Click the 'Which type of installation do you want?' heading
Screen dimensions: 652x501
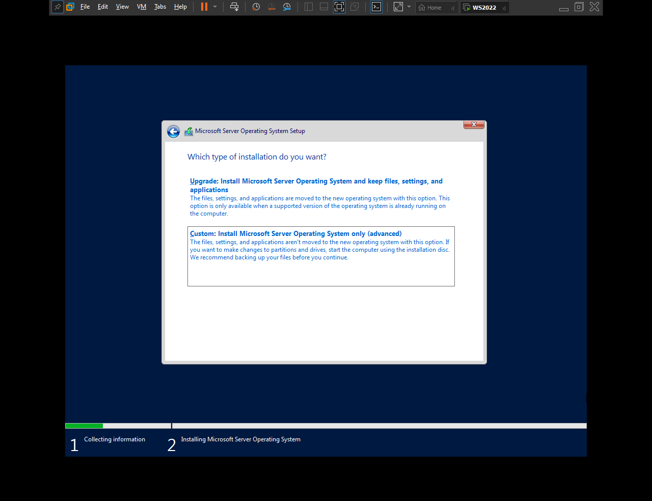click(x=257, y=157)
